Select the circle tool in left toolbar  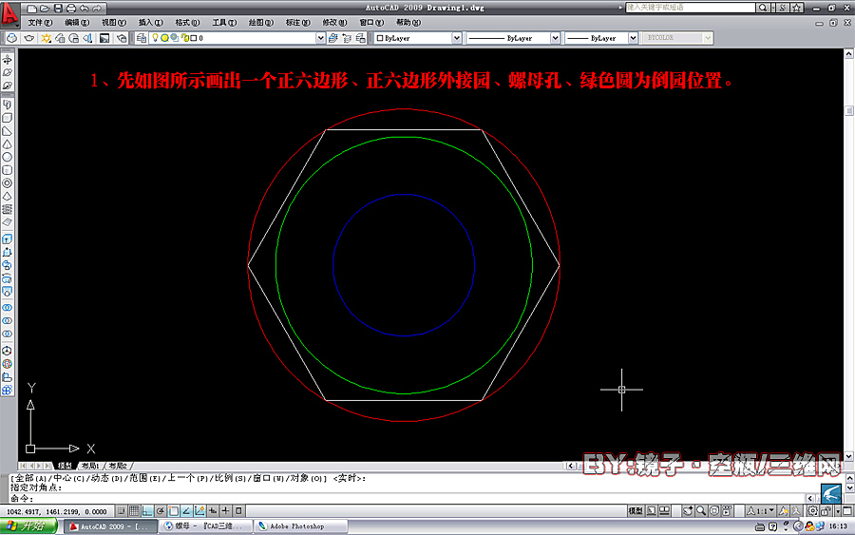[7, 157]
